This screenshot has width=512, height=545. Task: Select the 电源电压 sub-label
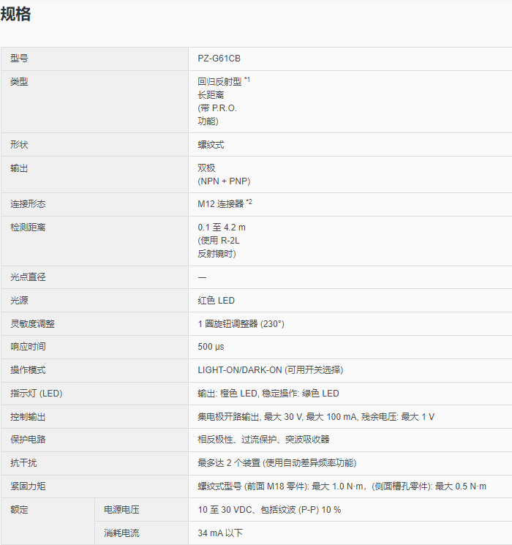pyautogui.click(x=121, y=510)
